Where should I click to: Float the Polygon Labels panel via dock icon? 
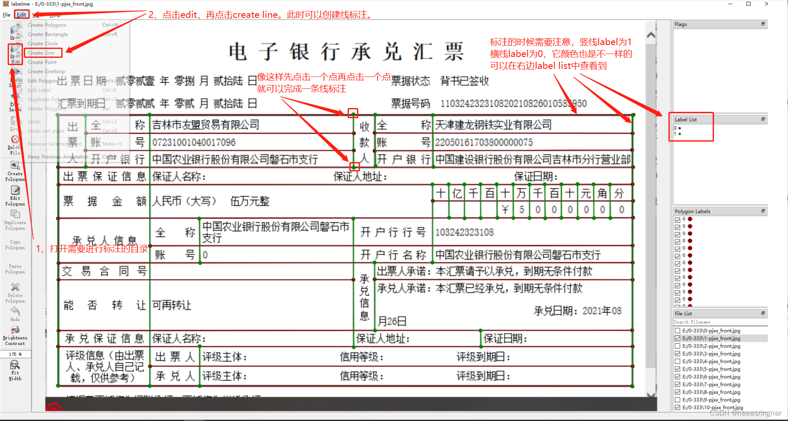763,211
